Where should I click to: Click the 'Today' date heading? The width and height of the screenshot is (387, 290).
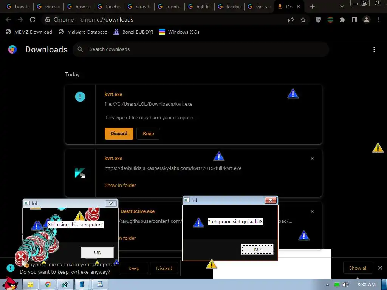[72, 74]
